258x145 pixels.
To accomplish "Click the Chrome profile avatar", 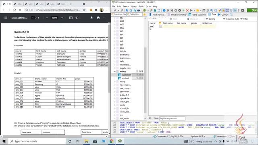I will tap(102, 10).
